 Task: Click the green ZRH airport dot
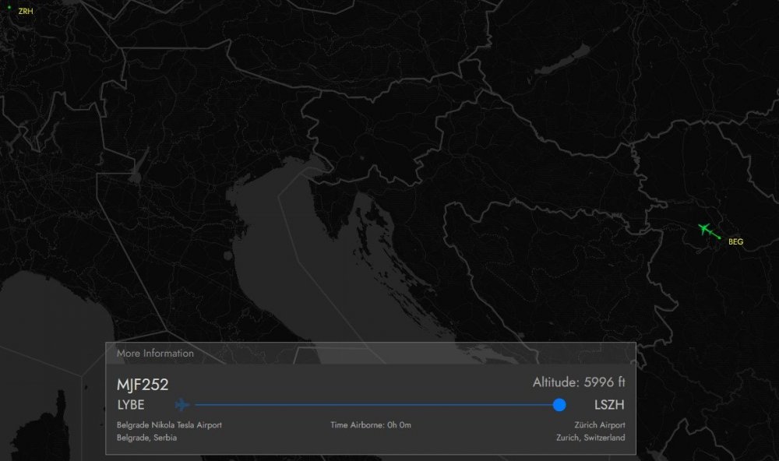coord(10,8)
